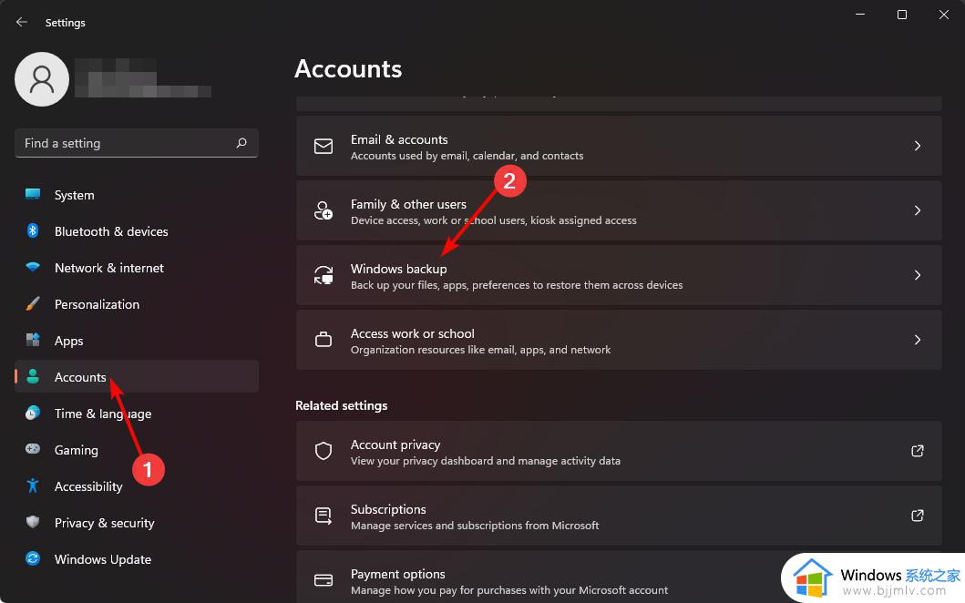Maximize the Settings window

(901, 15)
